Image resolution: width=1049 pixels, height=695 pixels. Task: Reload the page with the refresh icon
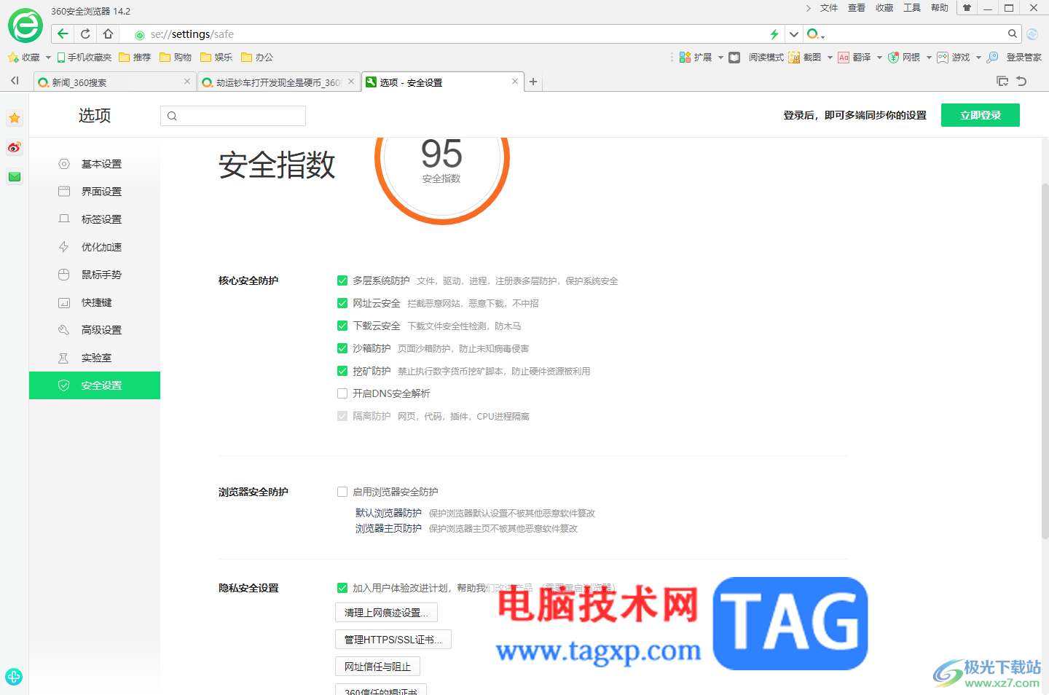tap(85, 34)
